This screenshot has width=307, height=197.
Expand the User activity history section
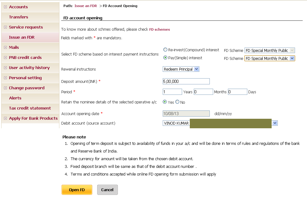click(5, 68)
